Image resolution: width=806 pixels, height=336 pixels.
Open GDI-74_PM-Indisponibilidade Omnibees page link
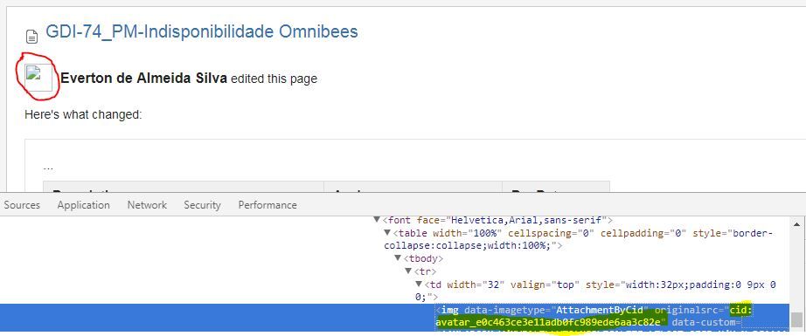[201, 31]
